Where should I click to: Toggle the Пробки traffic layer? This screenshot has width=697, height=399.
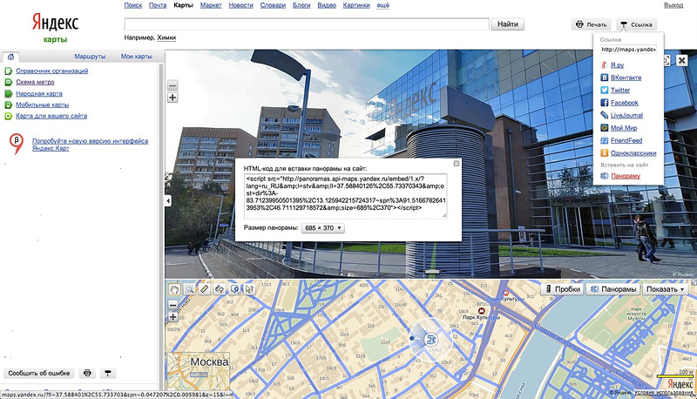coord(563,289)
